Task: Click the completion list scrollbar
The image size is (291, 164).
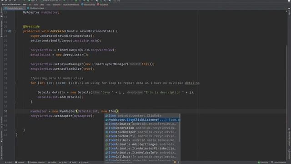Action: [180, 128]
